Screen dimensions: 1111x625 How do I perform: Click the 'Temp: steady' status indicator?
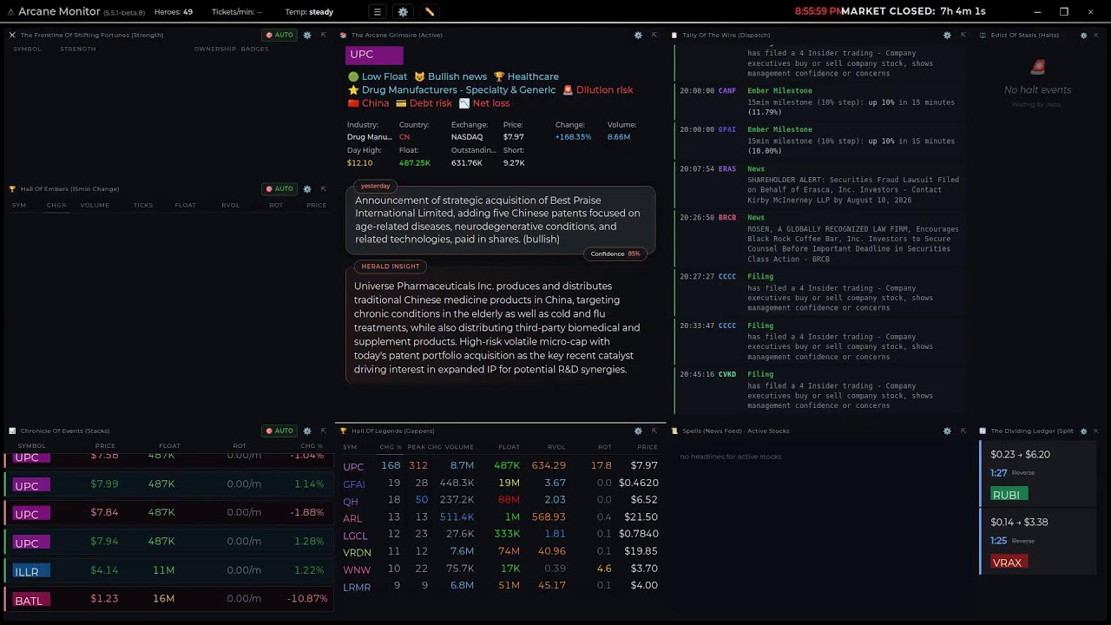[x=309, y=12]
